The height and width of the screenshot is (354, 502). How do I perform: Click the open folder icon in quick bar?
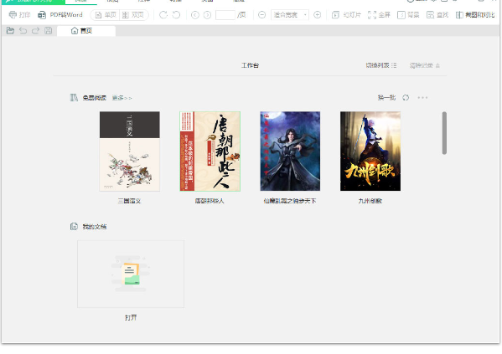10,31
